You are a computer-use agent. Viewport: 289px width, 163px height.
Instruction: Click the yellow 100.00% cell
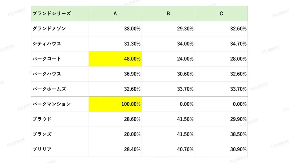pos(115,104)
